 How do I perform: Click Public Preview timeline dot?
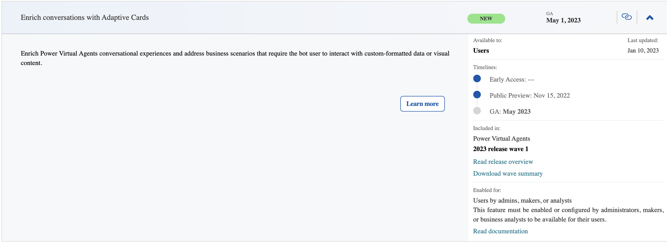tap(477, 95)
